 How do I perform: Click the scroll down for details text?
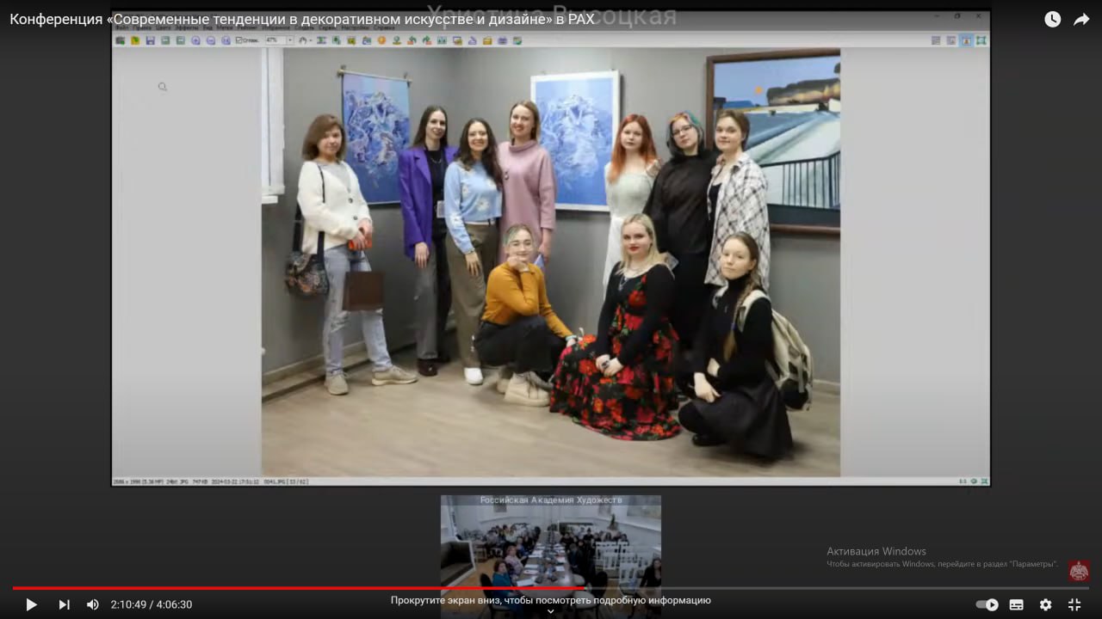point(551,600)
